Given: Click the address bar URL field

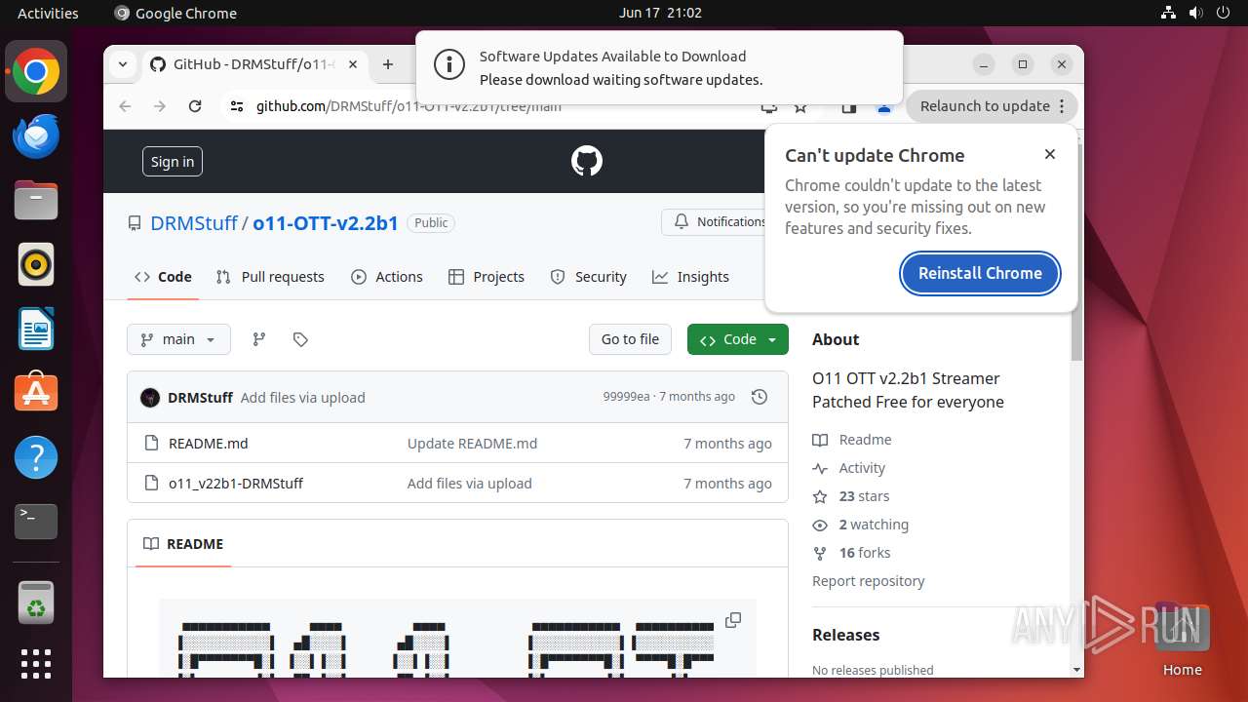Looking at the screenshot, I should 497,106.
